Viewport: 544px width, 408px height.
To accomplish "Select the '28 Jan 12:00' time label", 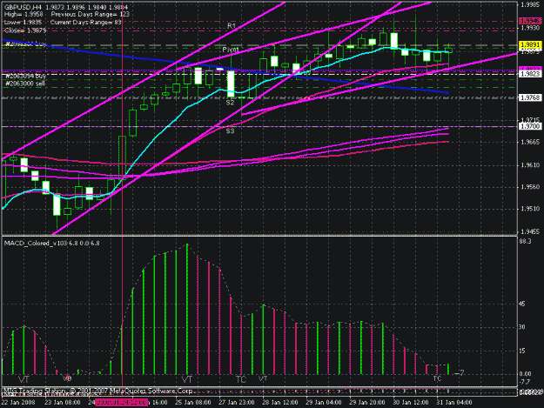I will point(280,403).
